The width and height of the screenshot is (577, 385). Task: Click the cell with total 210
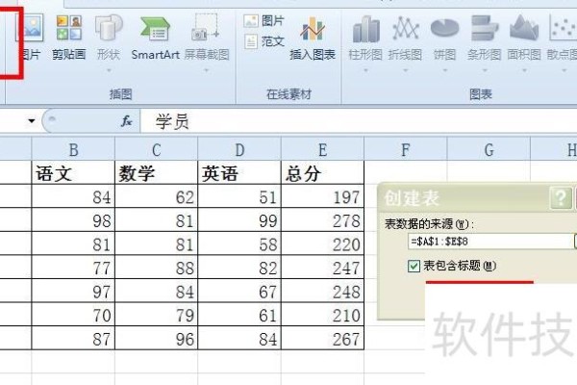click(x=323, y=315)
